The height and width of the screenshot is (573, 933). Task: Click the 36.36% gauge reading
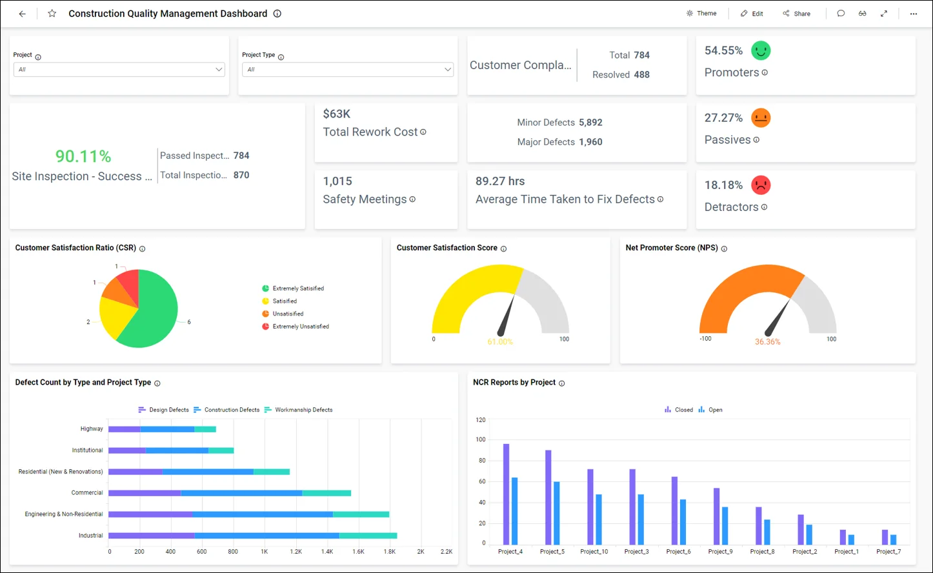[x=768, y=342]
